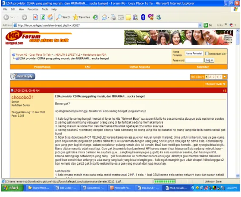Expand the Links toolbar chevron
Screen dimensions: 241x197
click(226, 24)
